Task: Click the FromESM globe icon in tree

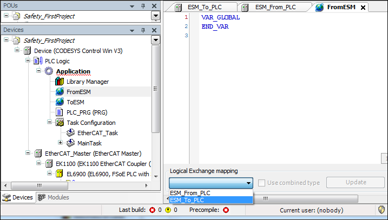Action: click(x=60, y=92)
